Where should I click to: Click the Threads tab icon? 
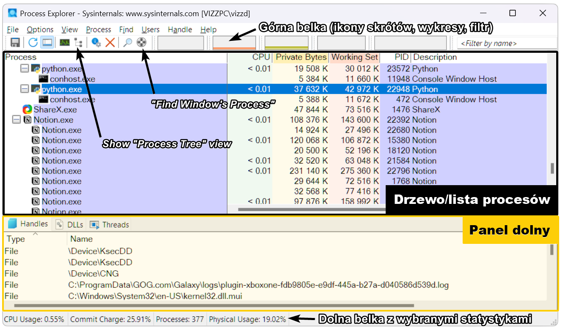(94, 225)
